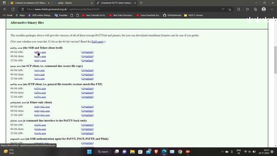Screen dimensions: 277x156
Task: Open signature for 32-bit x86 psftp.exe
Action: tap(87, 97)
